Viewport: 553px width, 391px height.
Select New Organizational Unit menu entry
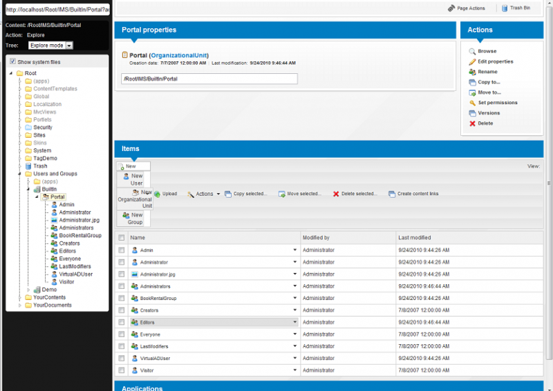135,199
